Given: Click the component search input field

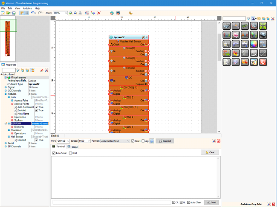Looking at the screenshot, I should point(234,19).
